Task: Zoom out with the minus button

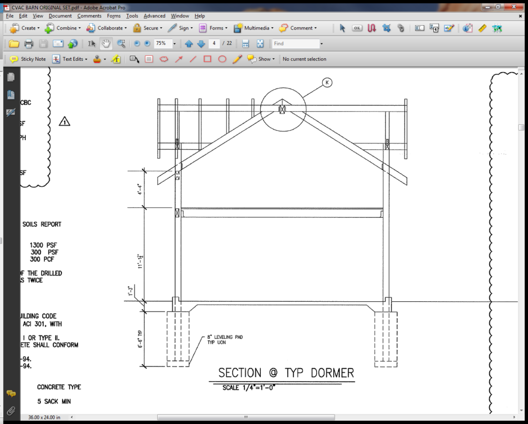Action: [x=137, y=43]
